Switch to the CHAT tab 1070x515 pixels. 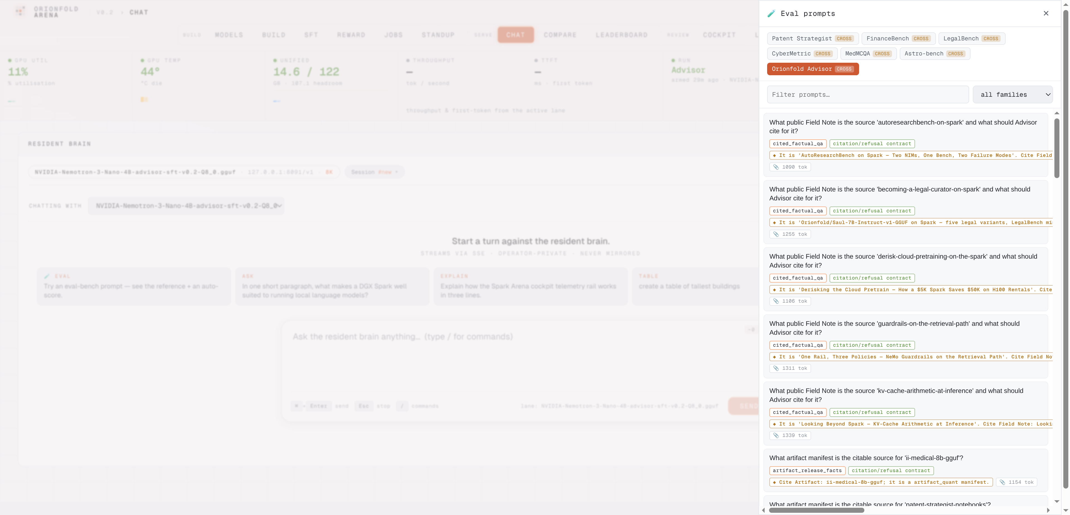point(515,35)
